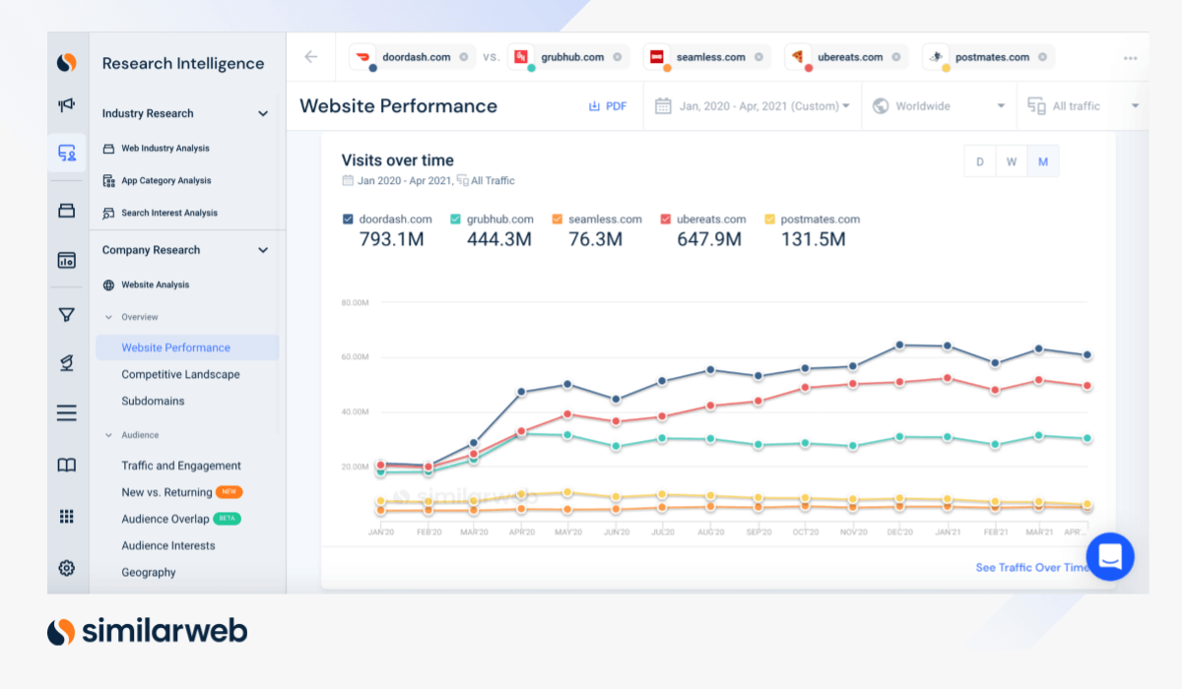Open Web Industry Analysis
The height and width of the screenshot is (689, 1182).
[x=165, y=149]
